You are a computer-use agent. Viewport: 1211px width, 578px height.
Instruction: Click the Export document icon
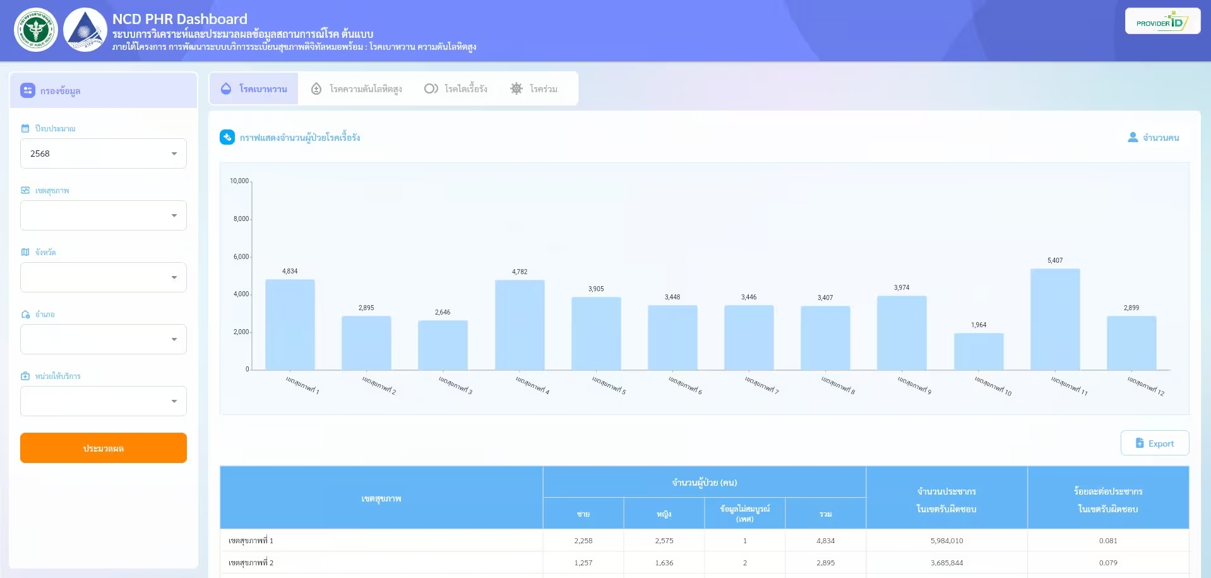[1140, 443]
